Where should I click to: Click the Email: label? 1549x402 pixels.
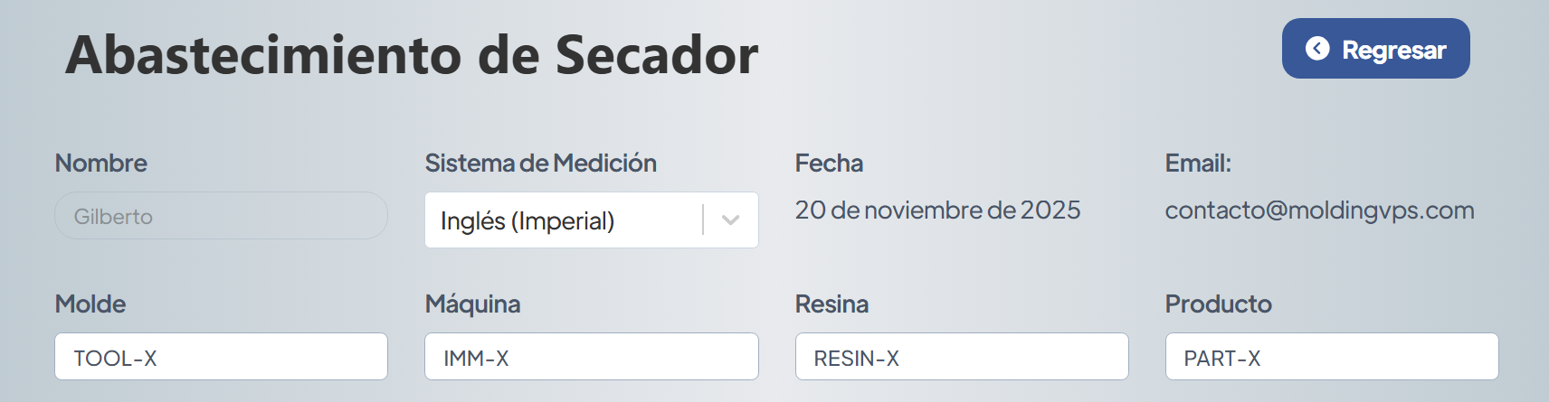[1198, 164]
